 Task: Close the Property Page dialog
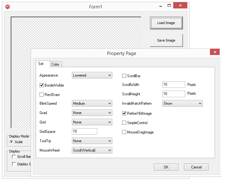(x=215, y=52)
